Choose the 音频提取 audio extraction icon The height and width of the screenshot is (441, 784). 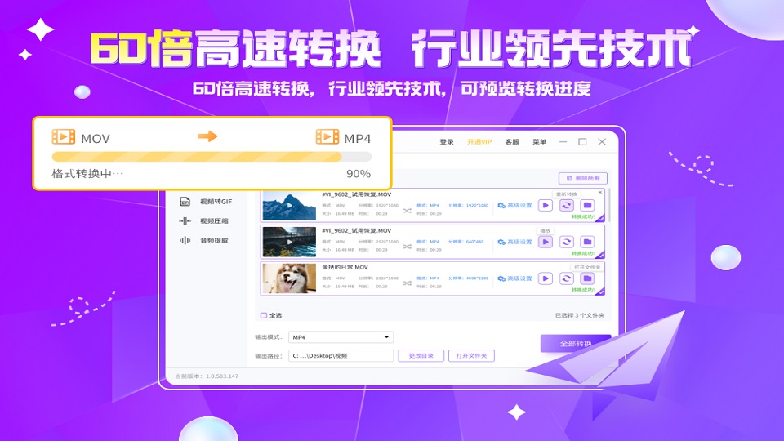tap(185, 240)
